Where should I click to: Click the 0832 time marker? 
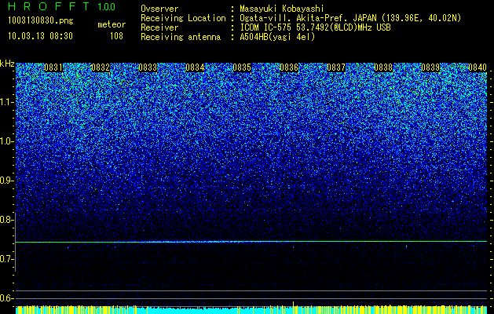point(101,68)
